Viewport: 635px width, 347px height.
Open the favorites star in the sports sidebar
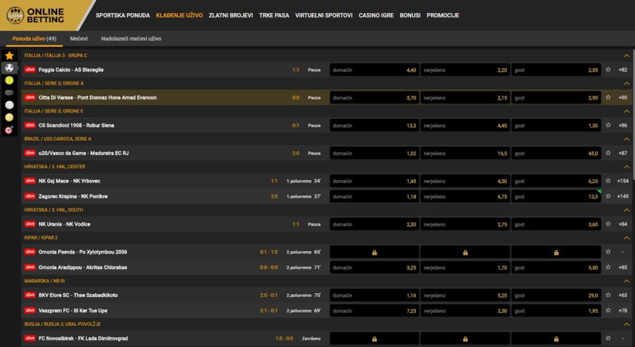click(x=9, y=56)
